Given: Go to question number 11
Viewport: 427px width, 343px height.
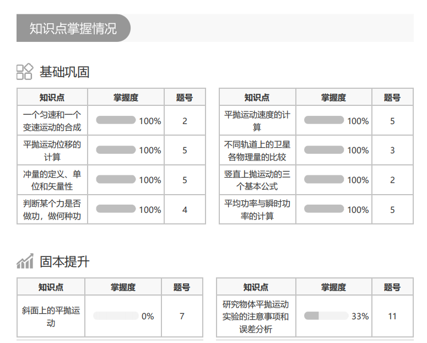Looking at the screenshot, I should [x=392, y=317].
